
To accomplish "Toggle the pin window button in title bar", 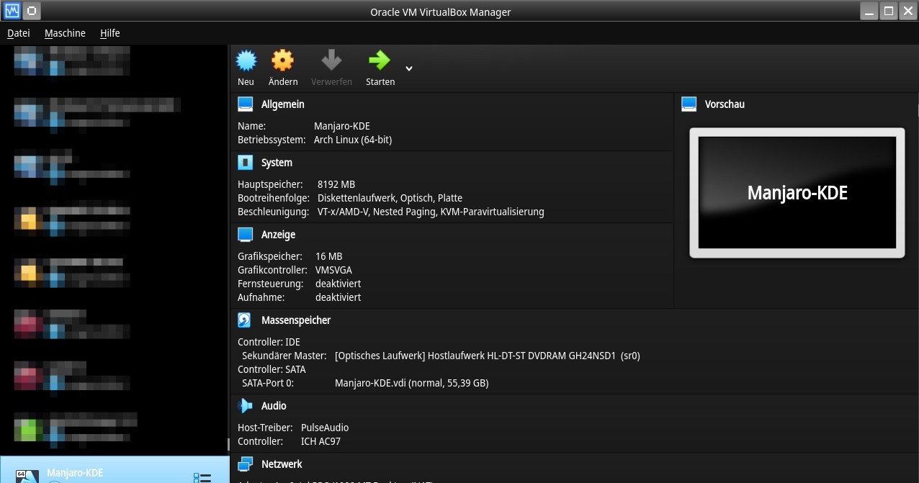I will (x=33, y=11).
